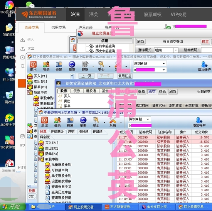Image resolution: width=212 pixels, height=211 pixels.
Task: Switch to 港股通 tab in 中泰证券
Action: point(83,132)
